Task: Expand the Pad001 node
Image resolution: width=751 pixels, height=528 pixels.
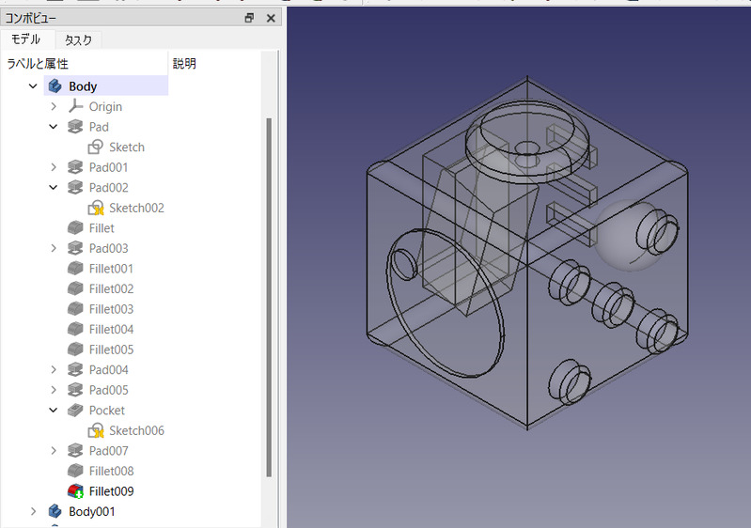Action: click(x=54, y=167)
